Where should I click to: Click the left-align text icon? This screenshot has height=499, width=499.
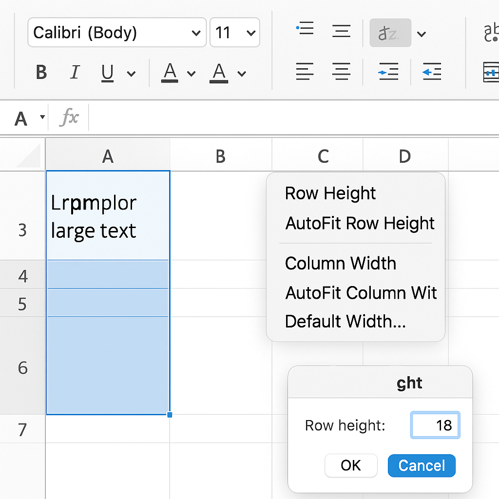[305, 72]
